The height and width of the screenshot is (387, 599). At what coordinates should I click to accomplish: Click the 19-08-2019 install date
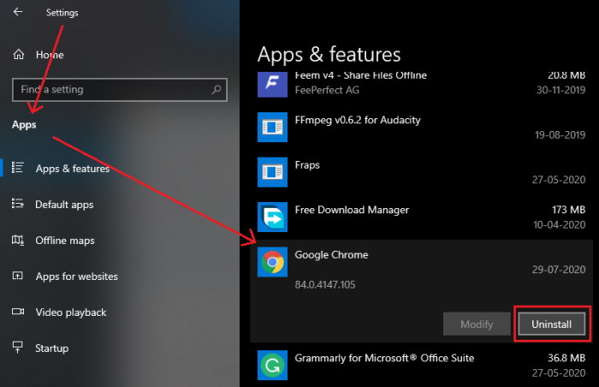[560, 135]
